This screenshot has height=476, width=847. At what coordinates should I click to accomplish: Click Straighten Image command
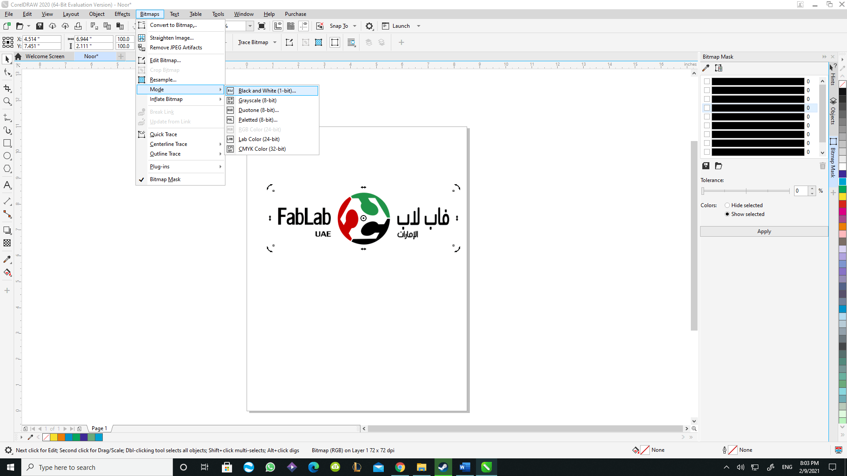(x=180, y=38)
